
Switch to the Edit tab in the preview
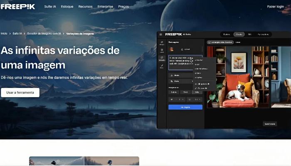pos(249,34)
